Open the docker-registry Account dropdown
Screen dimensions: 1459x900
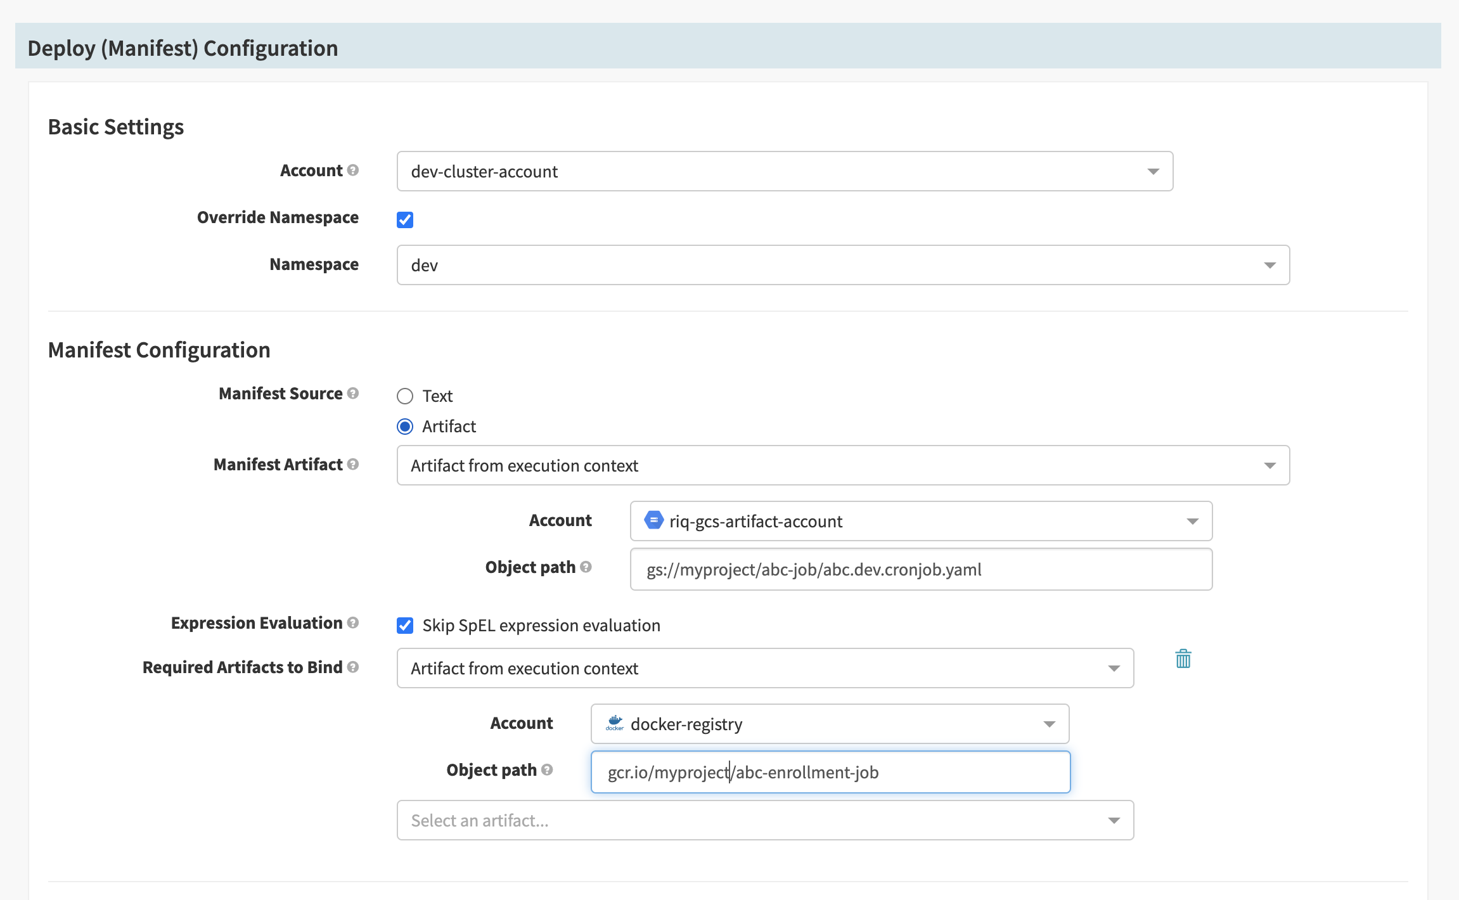(x=829, y=724)
